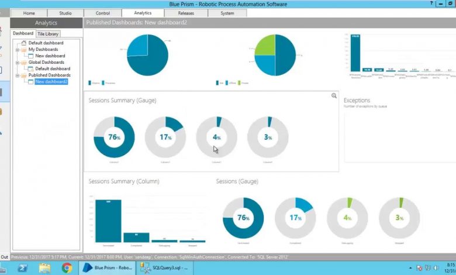Select Global Dashboards folder label
This screenshot has width=456, height=275.
click(46, 62)
